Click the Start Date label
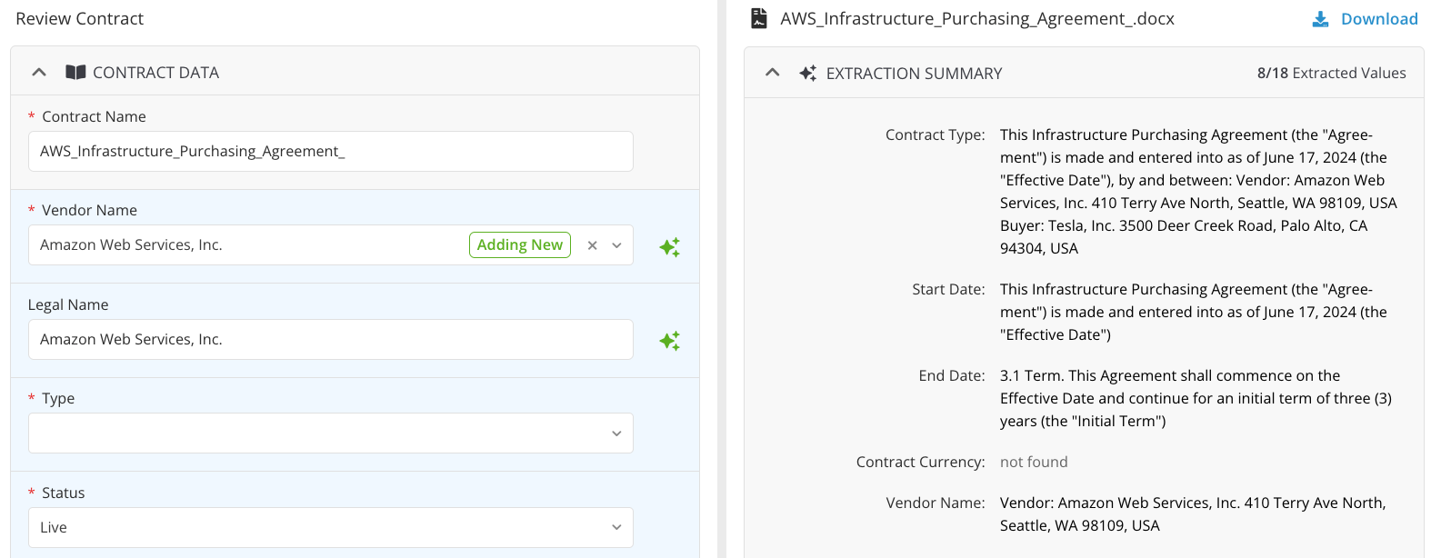This screenshot has height=558, width=1431. click(948, 289)
